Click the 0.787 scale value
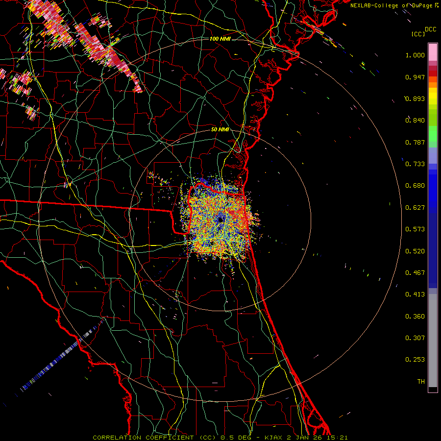The height and width of the screenshot is (441, 441). coord(415,142)
